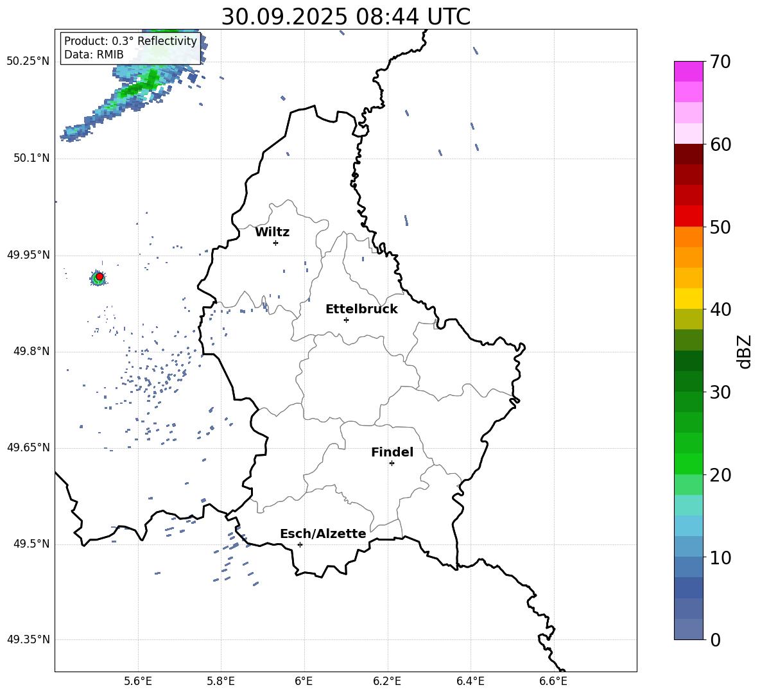This screenshot has width=760, height=694.
Task: Click the magenta colorbar segment below 70
Action: click(688, 72)
